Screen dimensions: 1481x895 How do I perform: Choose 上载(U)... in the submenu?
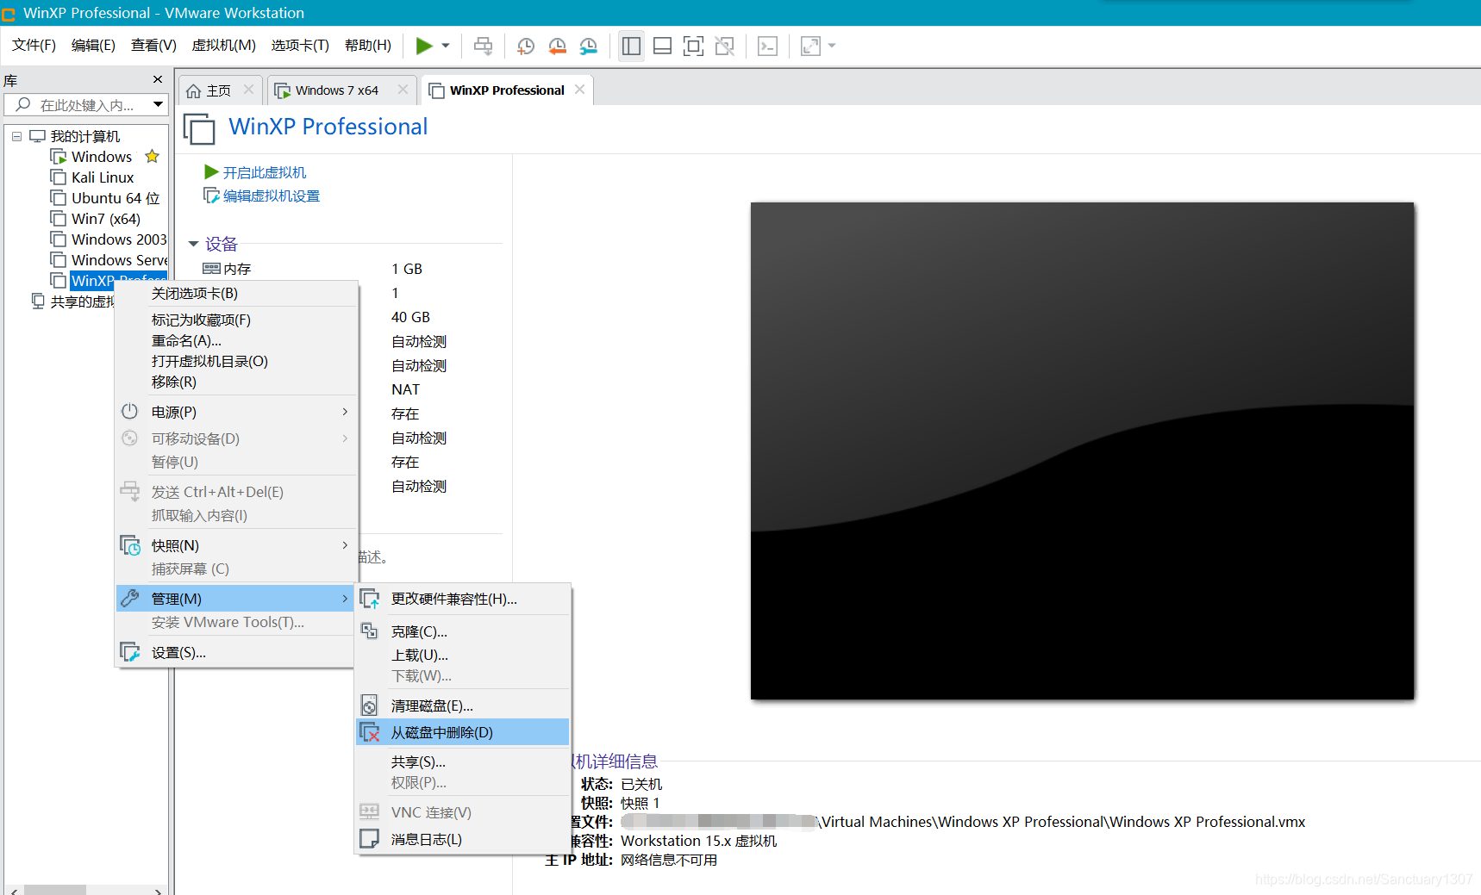pos(463,656)
